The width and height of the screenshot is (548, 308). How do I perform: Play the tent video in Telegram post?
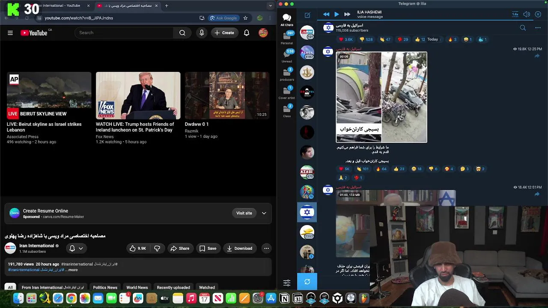tap(381, 97)
